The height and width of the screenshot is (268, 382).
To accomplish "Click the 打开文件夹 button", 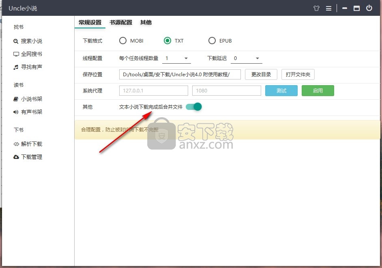I will 298,75.
